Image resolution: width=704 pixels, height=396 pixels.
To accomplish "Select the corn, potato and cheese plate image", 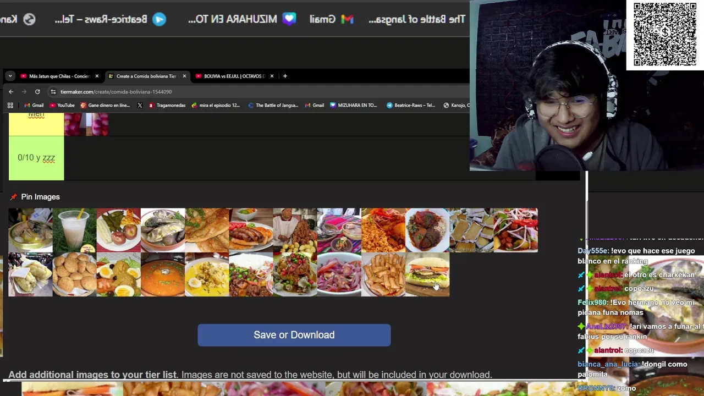I will (118, 230).
